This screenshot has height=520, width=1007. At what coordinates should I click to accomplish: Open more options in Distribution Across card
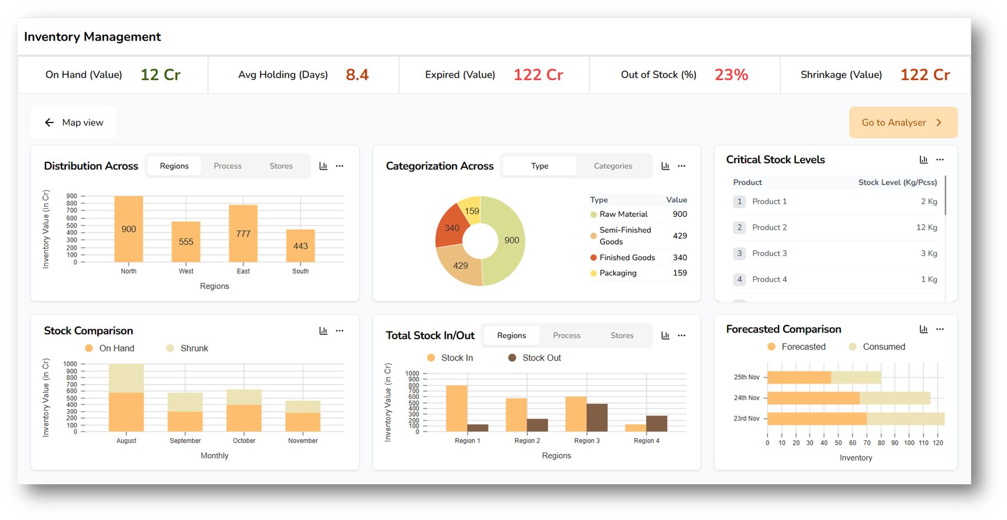[x=340, y=166]
